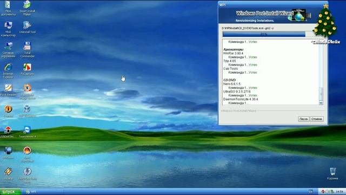
Task: Open Мой компьютер desktop icon
Action: (x=8, y=29)
